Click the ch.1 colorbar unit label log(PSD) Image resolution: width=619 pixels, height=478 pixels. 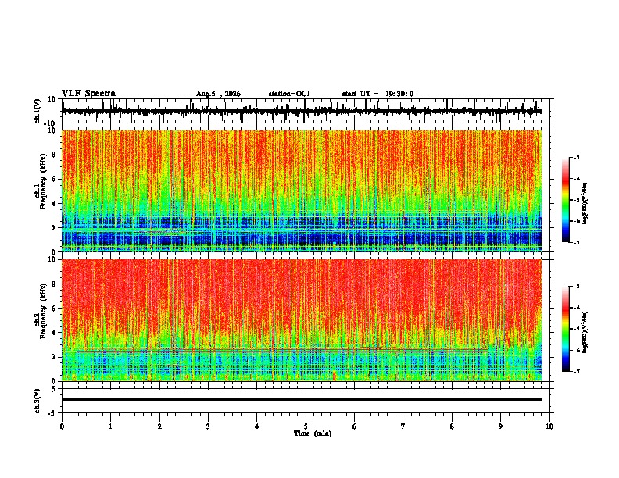pos(585,204)
